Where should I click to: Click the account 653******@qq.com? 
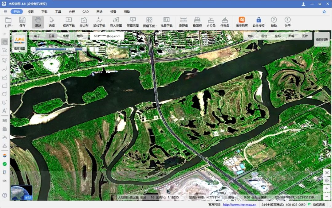107,36
